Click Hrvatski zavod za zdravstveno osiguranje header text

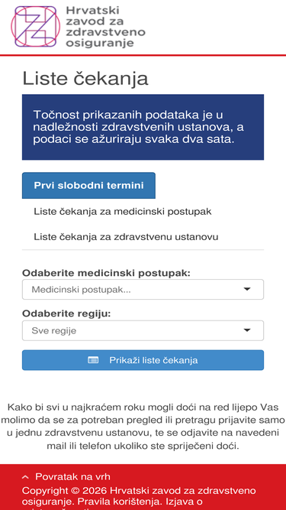105,27
